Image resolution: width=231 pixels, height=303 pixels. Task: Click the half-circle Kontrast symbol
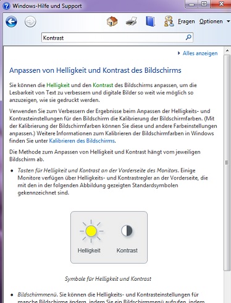tap(127, 231)
